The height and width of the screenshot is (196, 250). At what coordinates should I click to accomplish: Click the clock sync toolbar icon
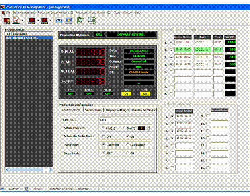[91, 20]
